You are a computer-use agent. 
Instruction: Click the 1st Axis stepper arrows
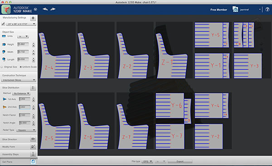(x=34, y=99)
